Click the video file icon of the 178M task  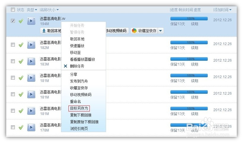[31, 127]
